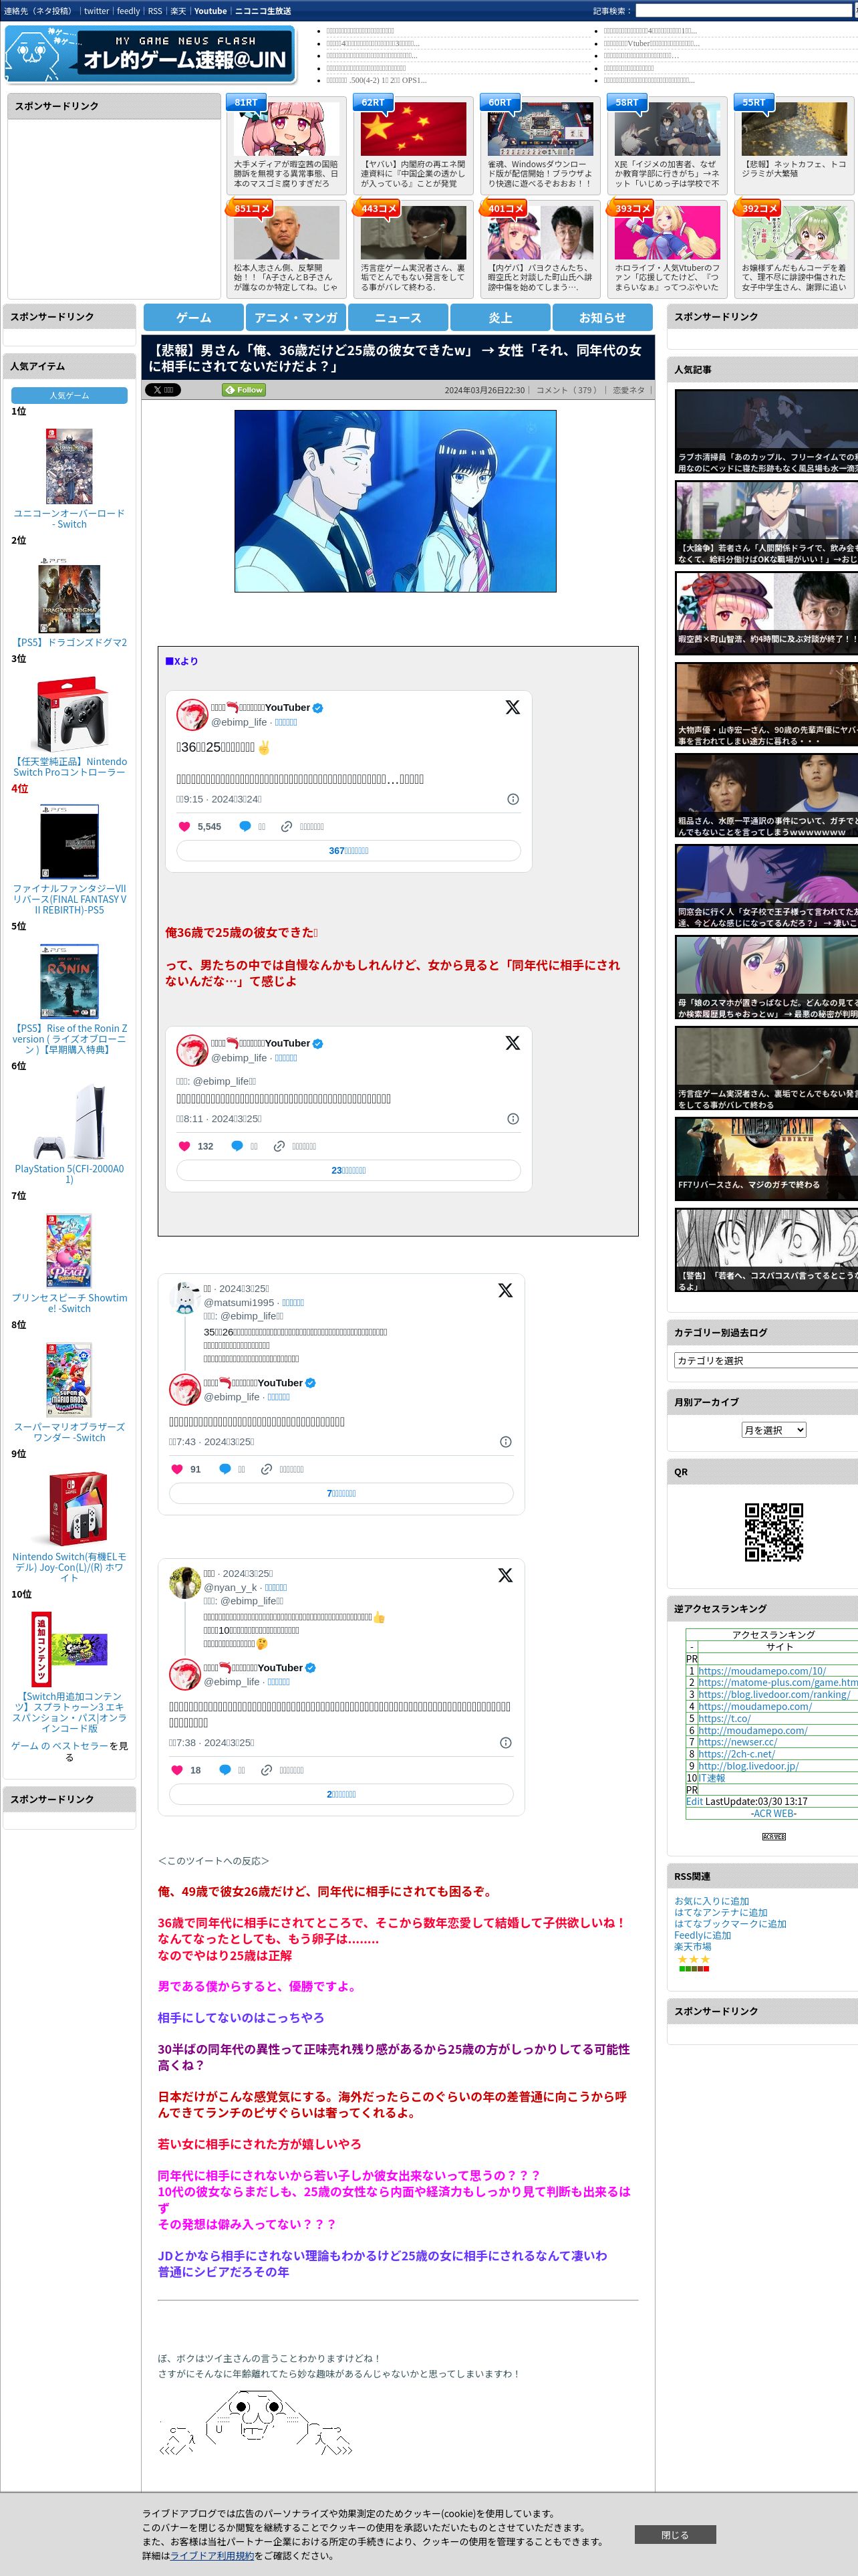Click the X logo in the 132-likes tweet

pyautogui.click(x=513, y=1043)
